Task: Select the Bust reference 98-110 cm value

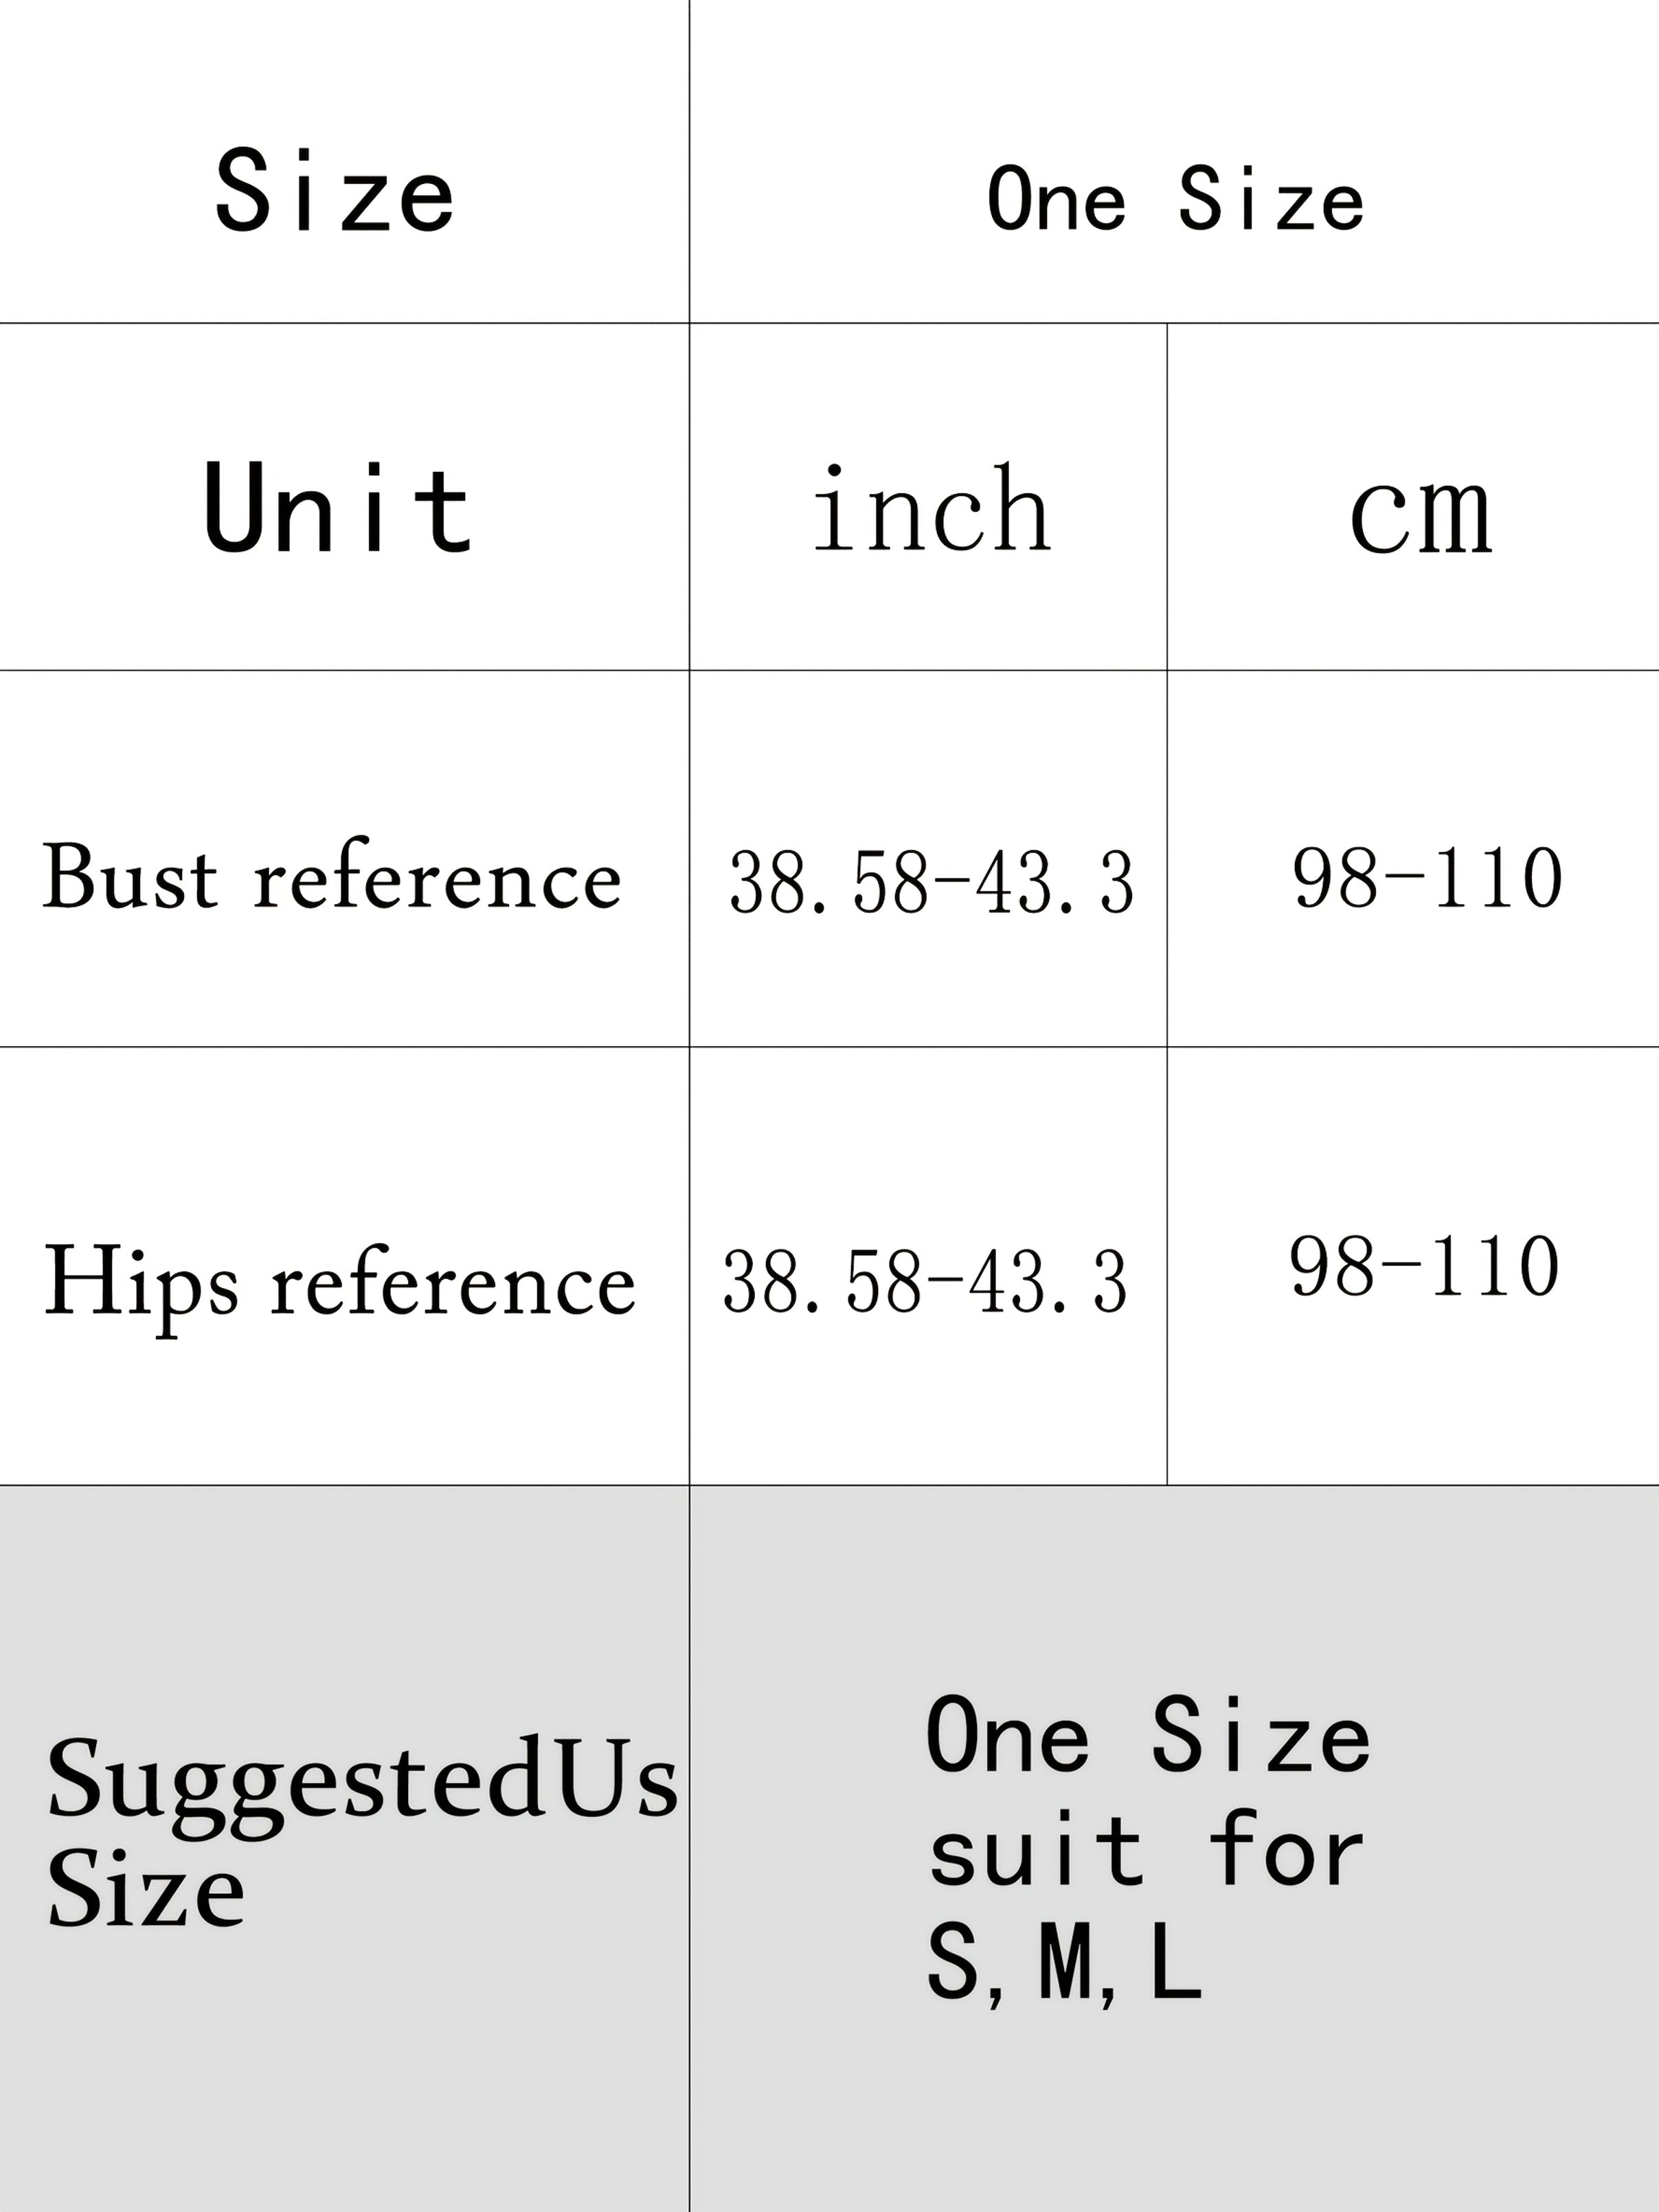Action: [1427, 878]
